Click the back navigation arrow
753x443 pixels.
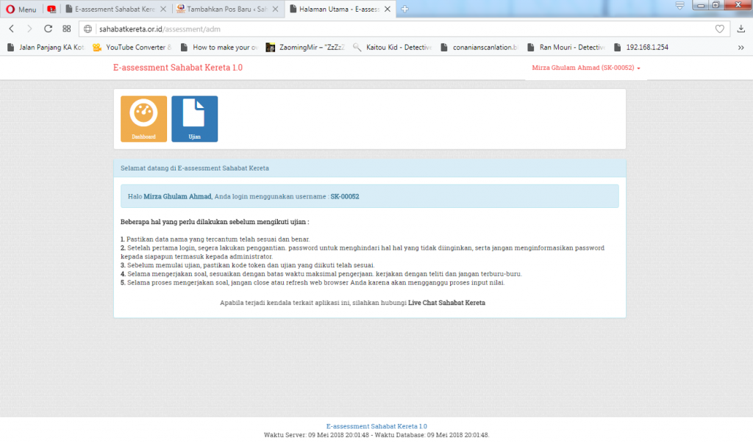(x=11, y=30)
